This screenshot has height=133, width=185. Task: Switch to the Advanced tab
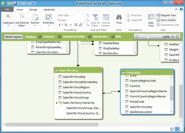point(49,10)
